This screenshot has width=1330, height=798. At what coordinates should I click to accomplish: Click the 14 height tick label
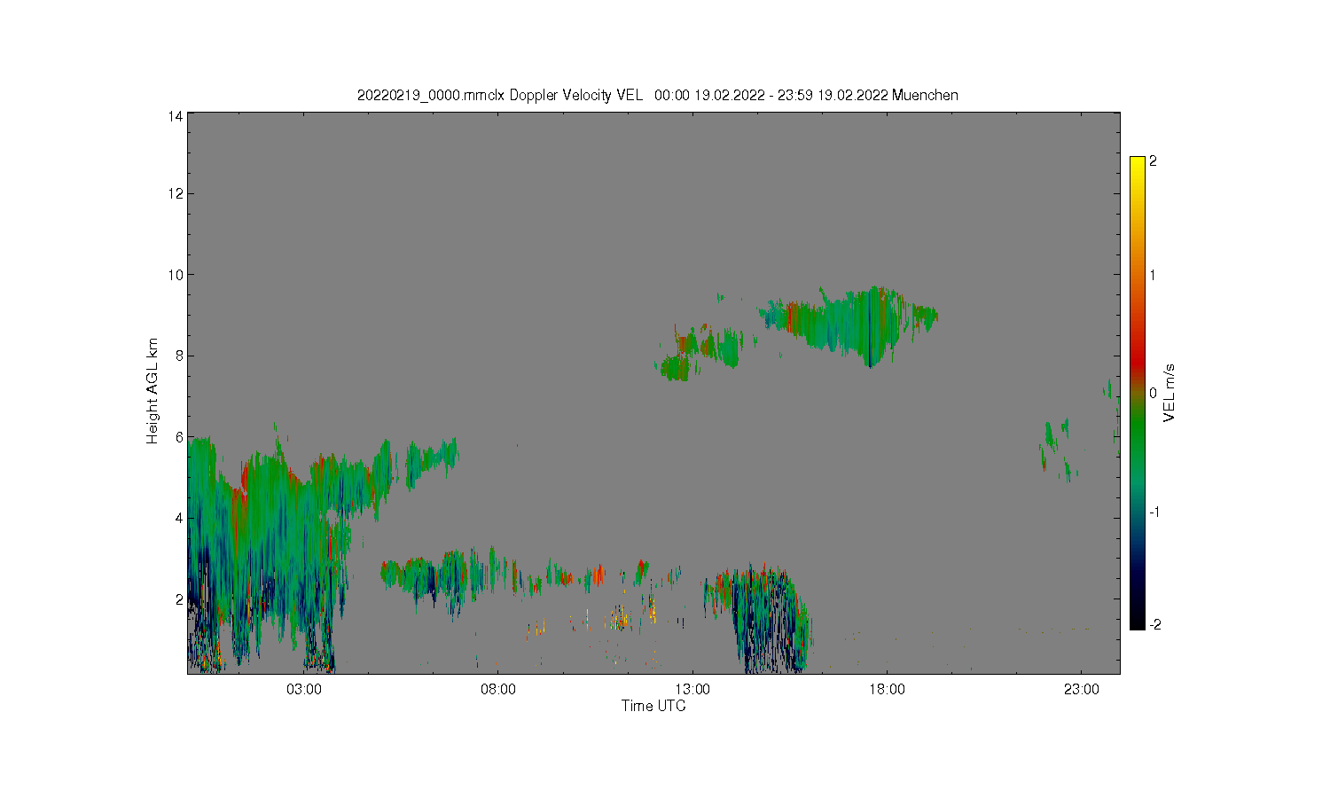pyautogui.click(x=176, y=116)
